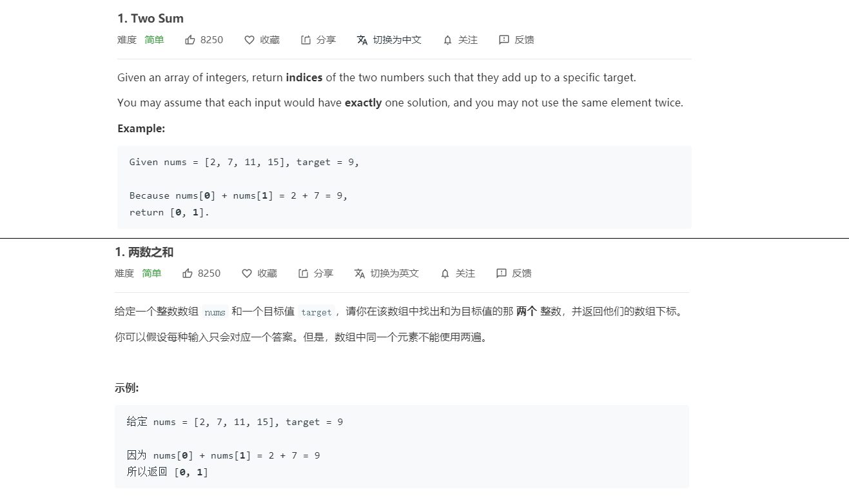The image size is (849, 496).
Task: Click 8250 likes count on Two Sum
Action: pos(211,40)
